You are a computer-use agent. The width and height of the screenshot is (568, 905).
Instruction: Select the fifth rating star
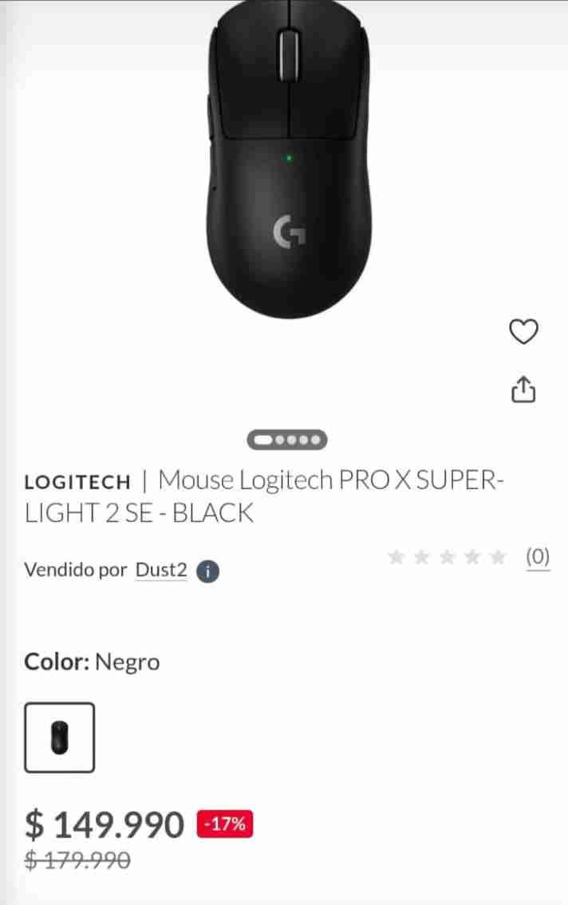pyautogui.click(x=496, y=558)
